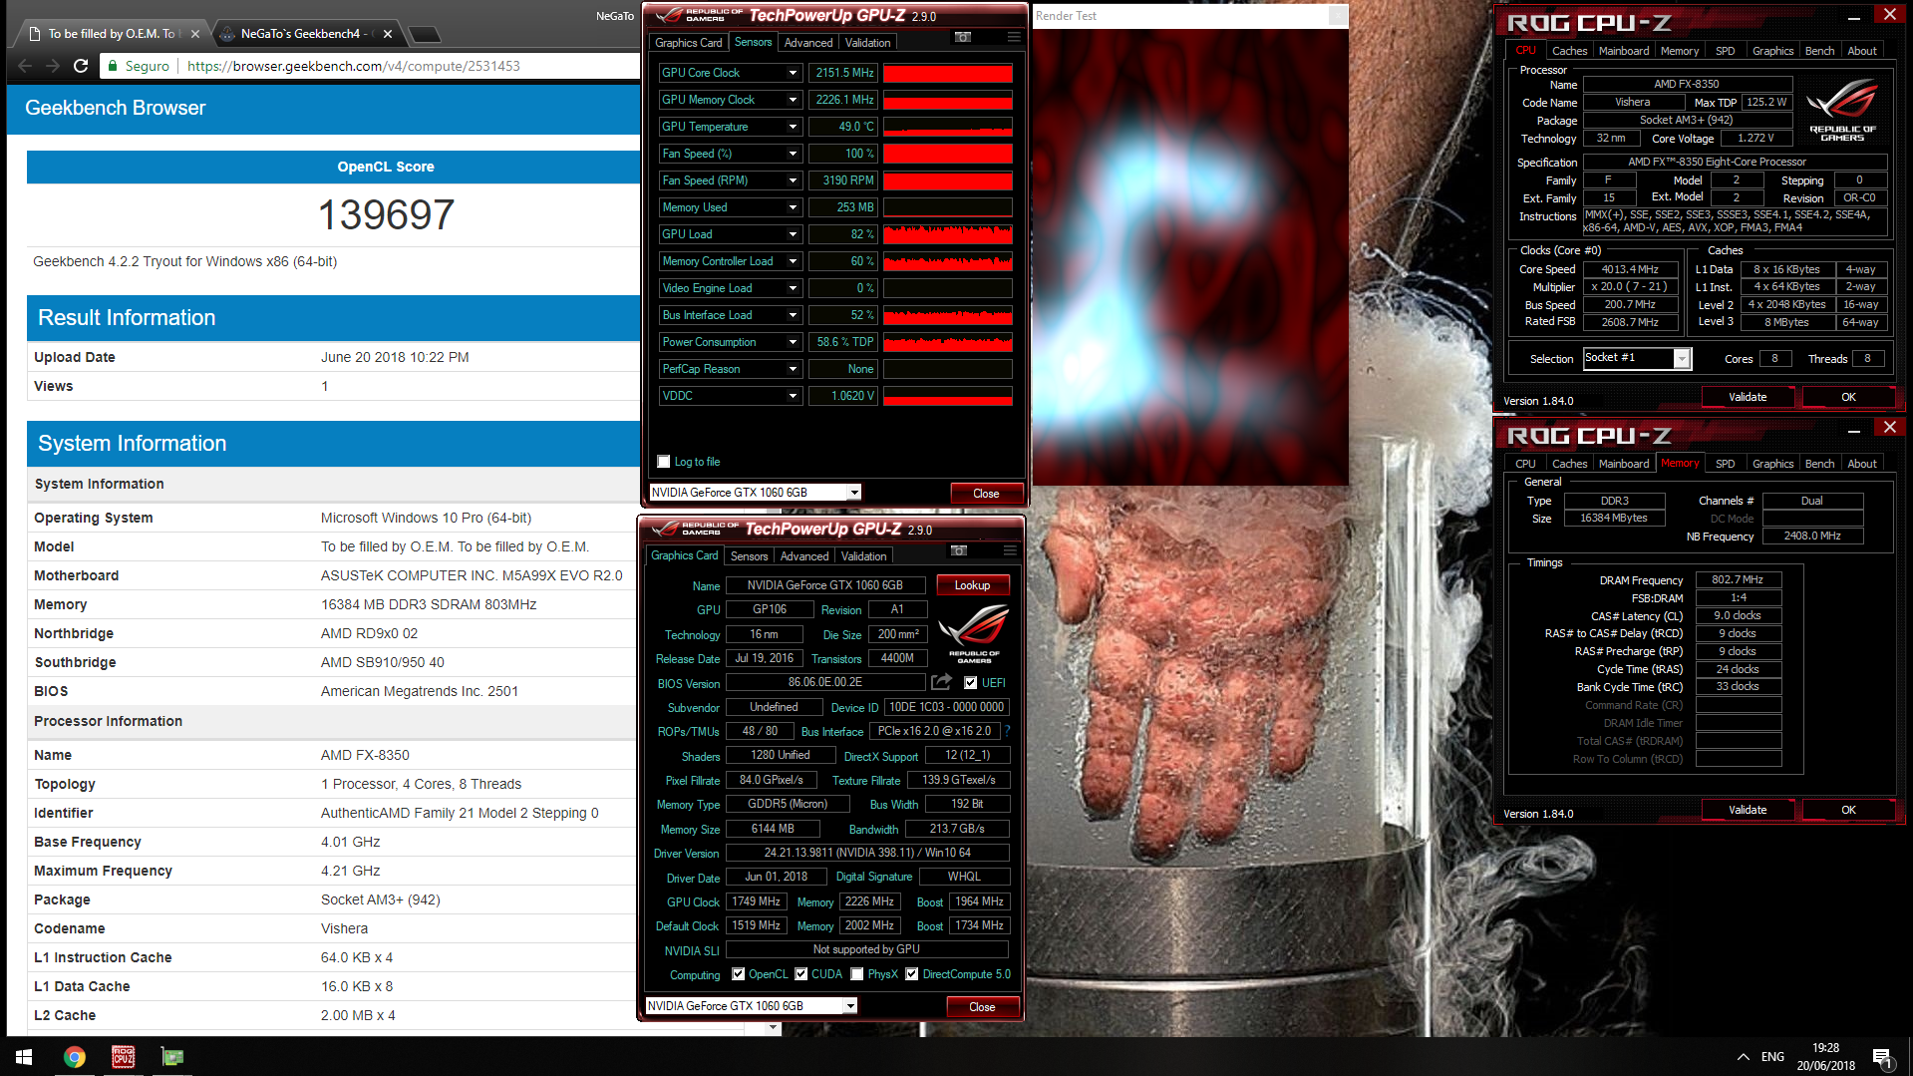The image size is (1913, 1076).
Task: Toggle the DirectCompute checkbox
Action: pyautogui.click(x=911, y=974)
